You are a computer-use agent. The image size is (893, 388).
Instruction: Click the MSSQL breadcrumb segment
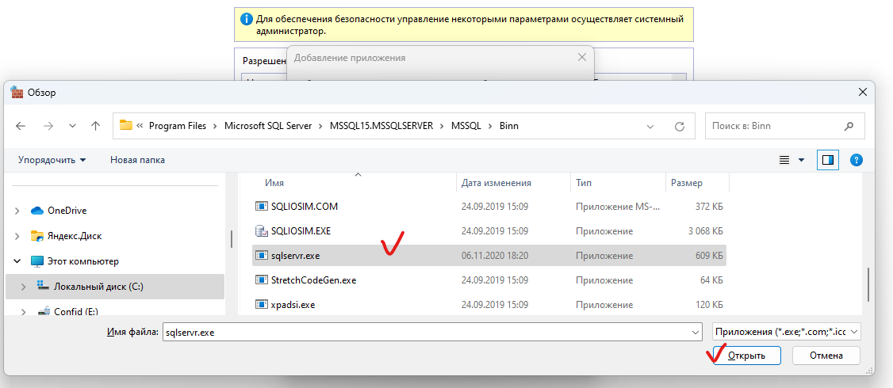(466, 127)
